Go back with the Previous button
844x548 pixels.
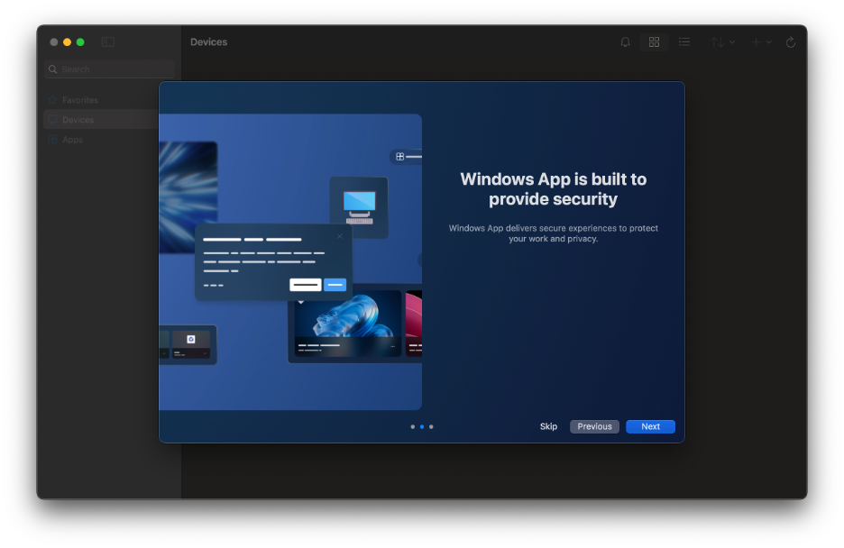click(x=594, y=426)
